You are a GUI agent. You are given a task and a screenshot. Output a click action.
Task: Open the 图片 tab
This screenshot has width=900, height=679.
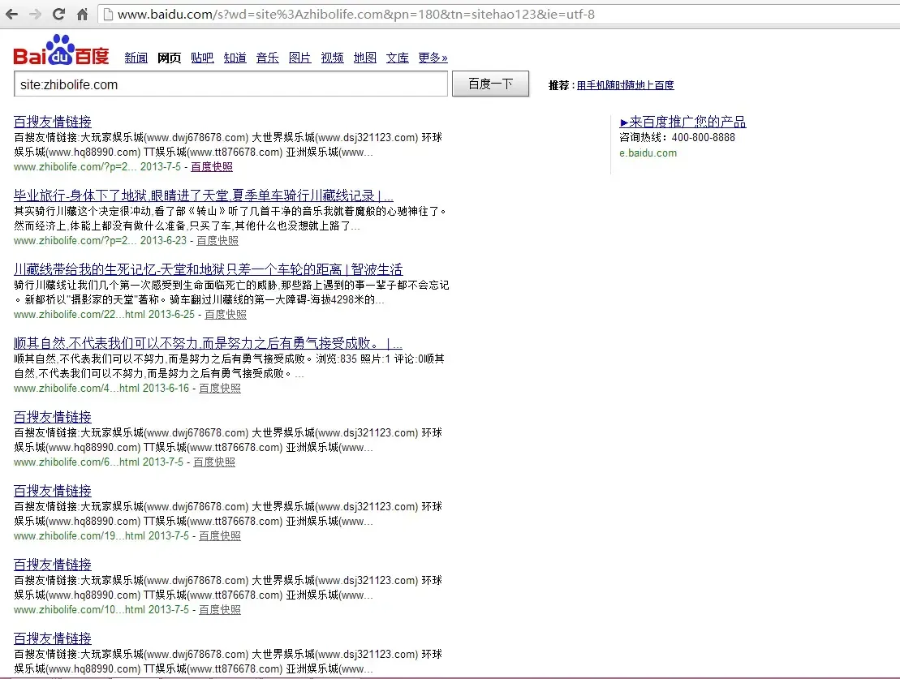299,58
